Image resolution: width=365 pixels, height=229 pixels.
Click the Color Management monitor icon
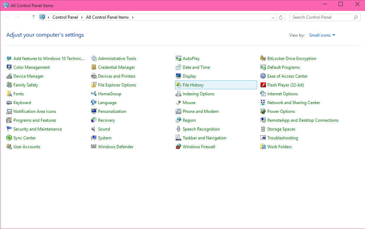[9, 67]
